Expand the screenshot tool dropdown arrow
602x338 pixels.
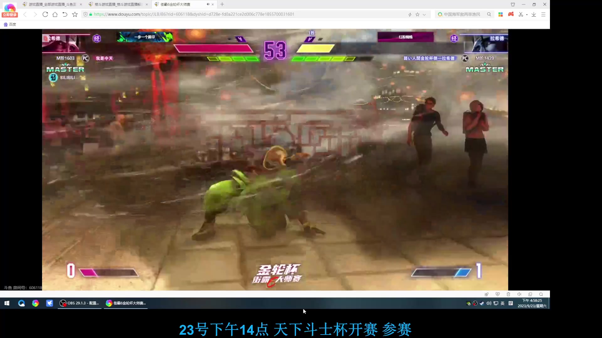(x=527, y=14)
